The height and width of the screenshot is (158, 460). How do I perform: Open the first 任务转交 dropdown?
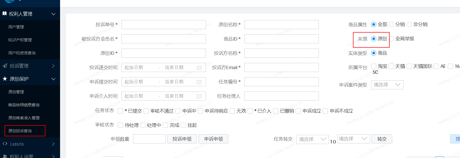[312, 139]
